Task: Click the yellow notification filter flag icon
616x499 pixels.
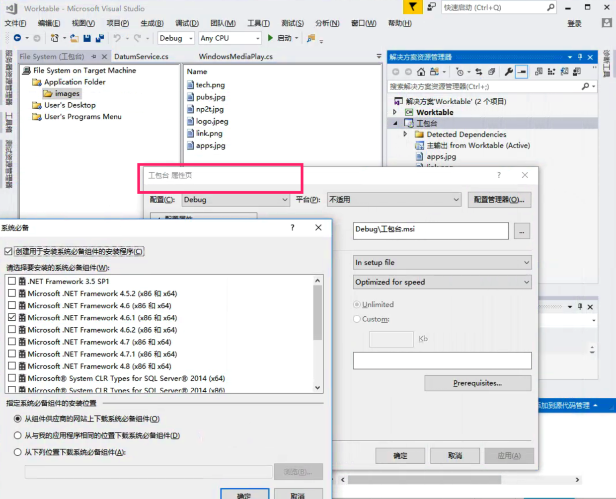Action: point(413,7)
